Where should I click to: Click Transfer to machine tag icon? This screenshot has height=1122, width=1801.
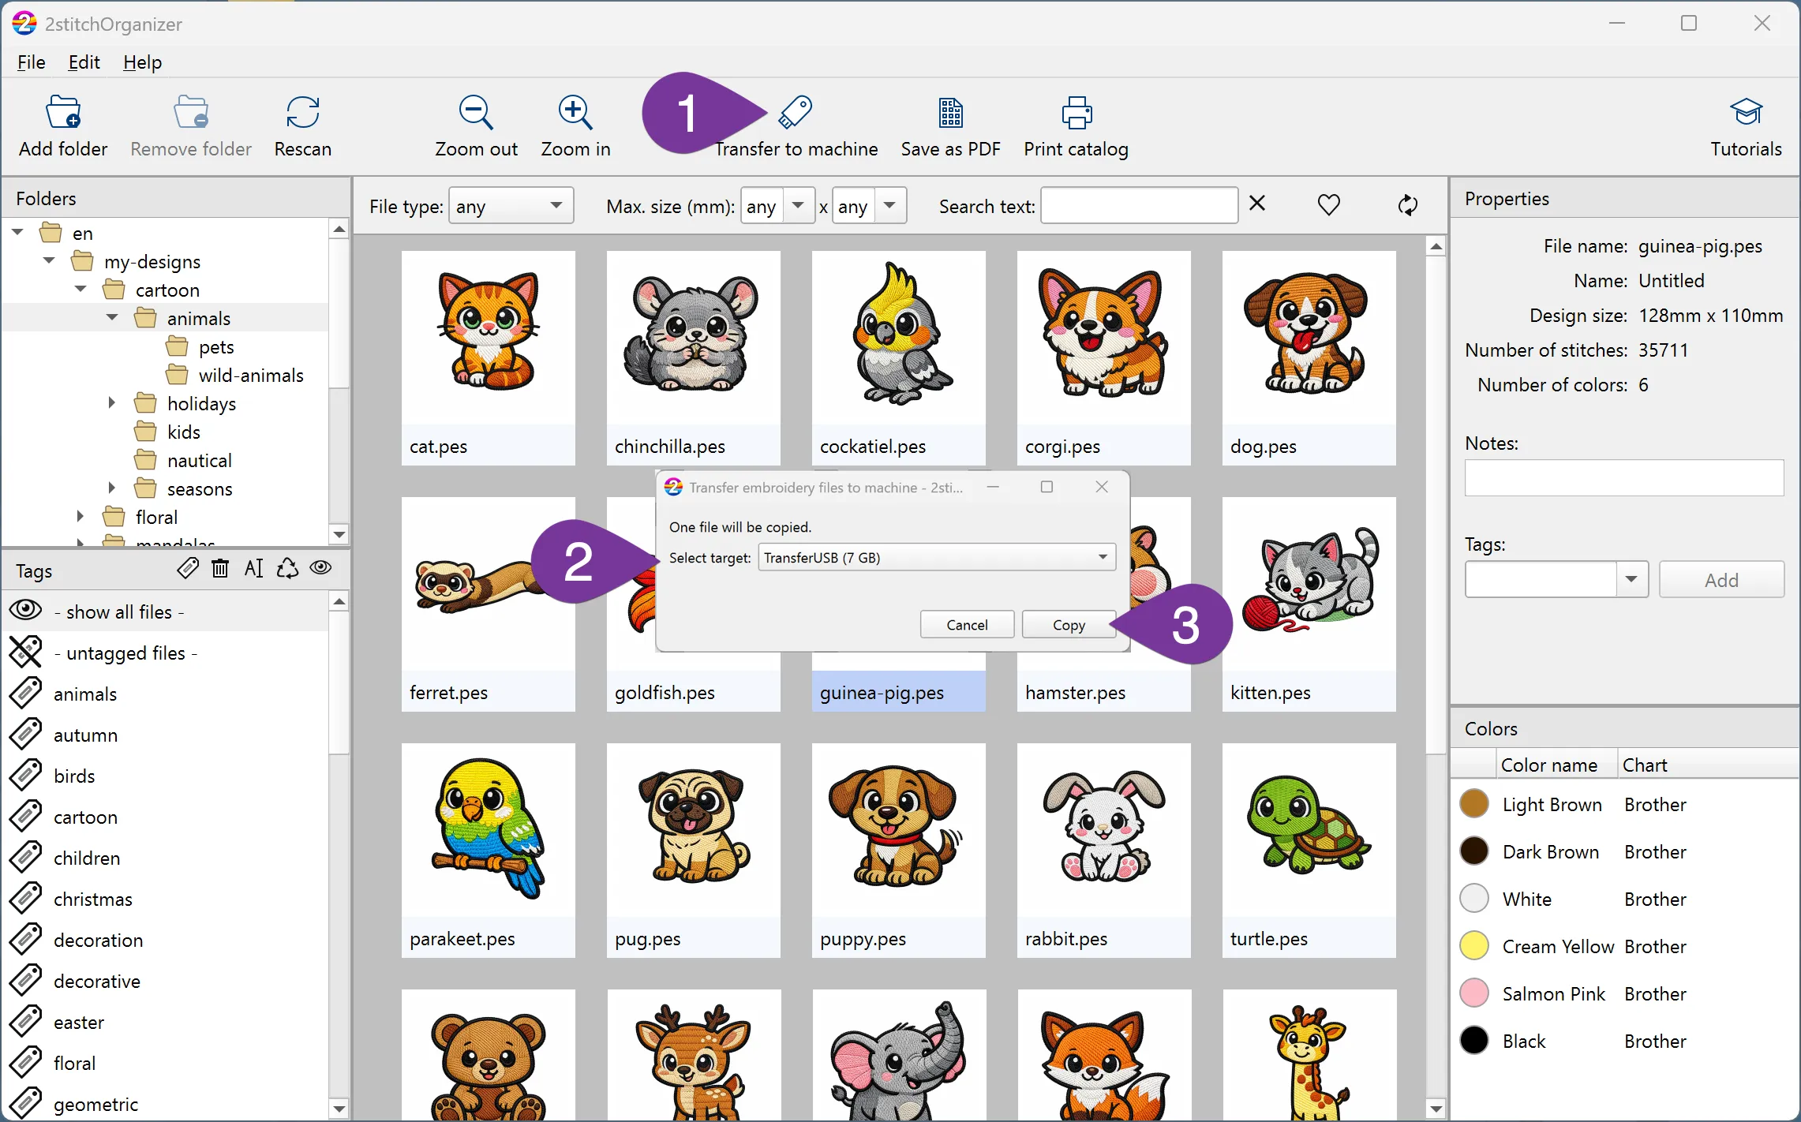tap(796, 112)
